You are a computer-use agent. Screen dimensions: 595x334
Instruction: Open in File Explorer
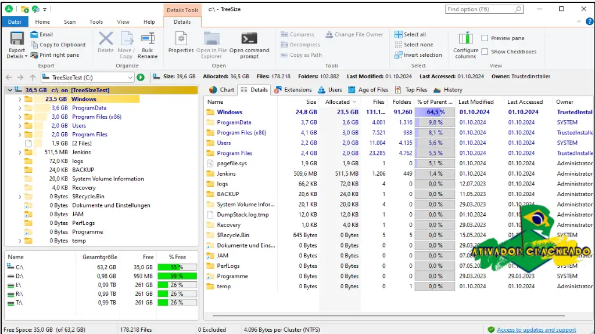212,45
